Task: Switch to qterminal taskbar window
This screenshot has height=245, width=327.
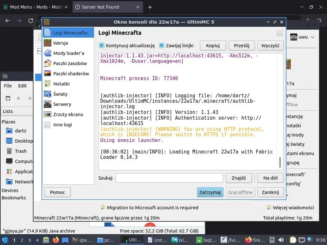Action: point(82,240)
